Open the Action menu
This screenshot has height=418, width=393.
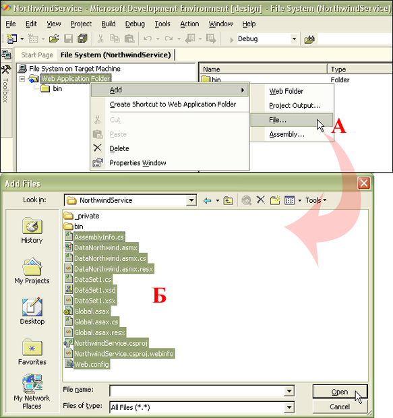pos(189,24)
